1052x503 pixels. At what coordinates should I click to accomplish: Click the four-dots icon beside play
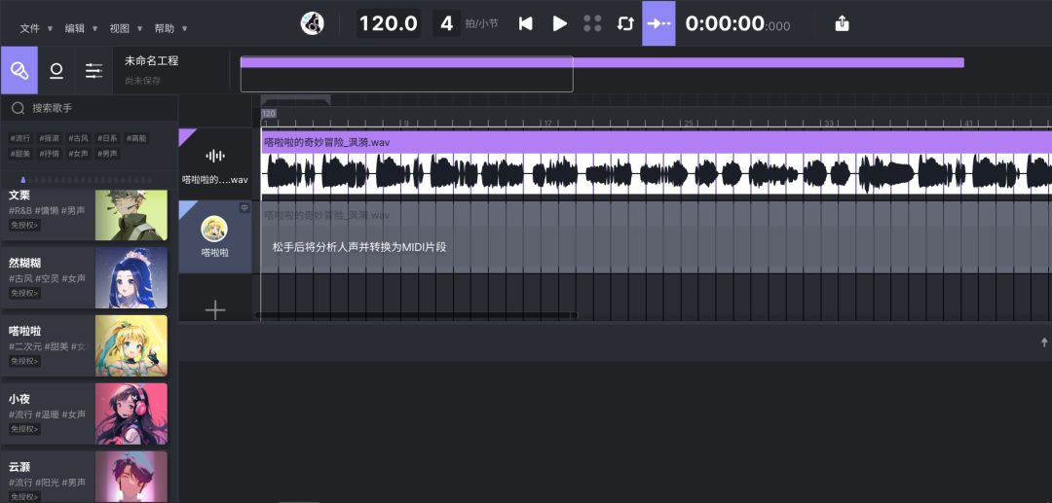tap(592, 24)
